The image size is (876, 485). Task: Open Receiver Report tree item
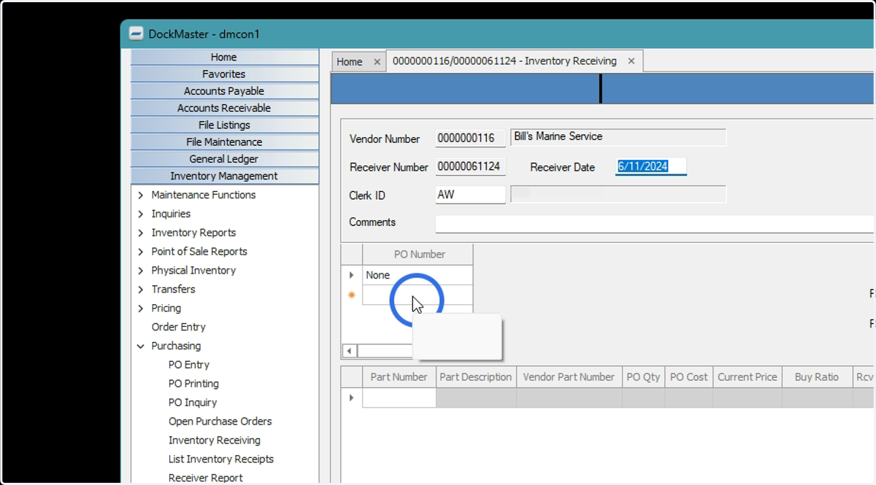pyautogui.click(x=206, y=478)
